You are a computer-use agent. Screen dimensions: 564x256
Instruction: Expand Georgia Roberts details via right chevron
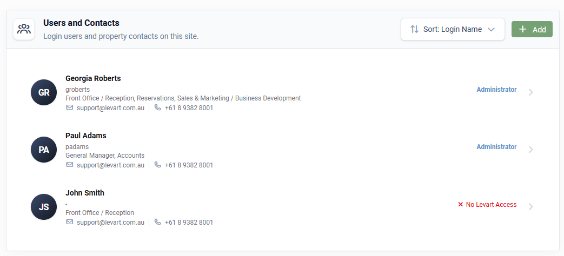pos(530,92)
